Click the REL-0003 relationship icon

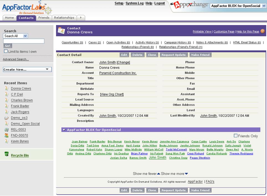click(7, 130)
